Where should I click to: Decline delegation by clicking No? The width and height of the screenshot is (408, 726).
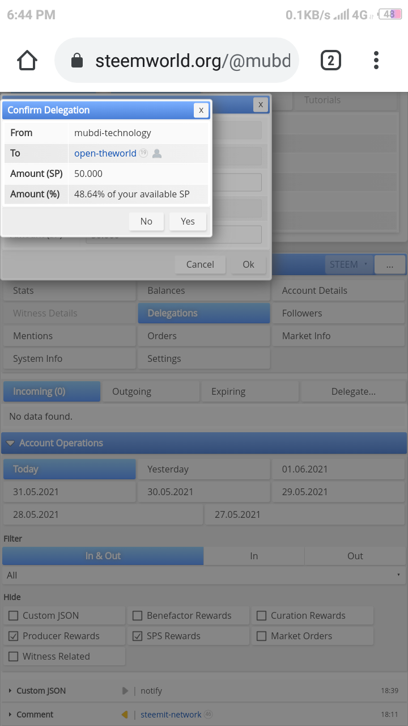point(146,221)
